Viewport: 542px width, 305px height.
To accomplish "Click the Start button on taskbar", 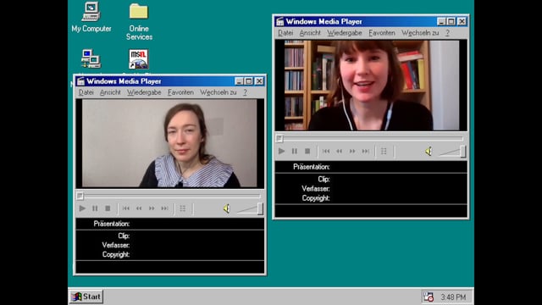I will click(86, 297).
